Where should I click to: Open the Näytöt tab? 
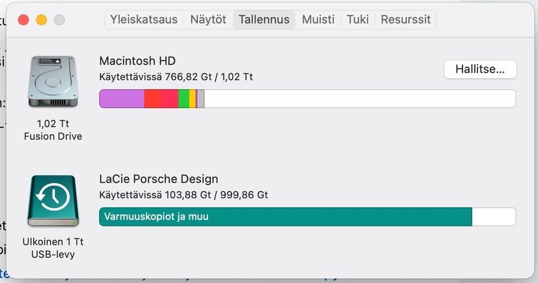click(208, 20)
